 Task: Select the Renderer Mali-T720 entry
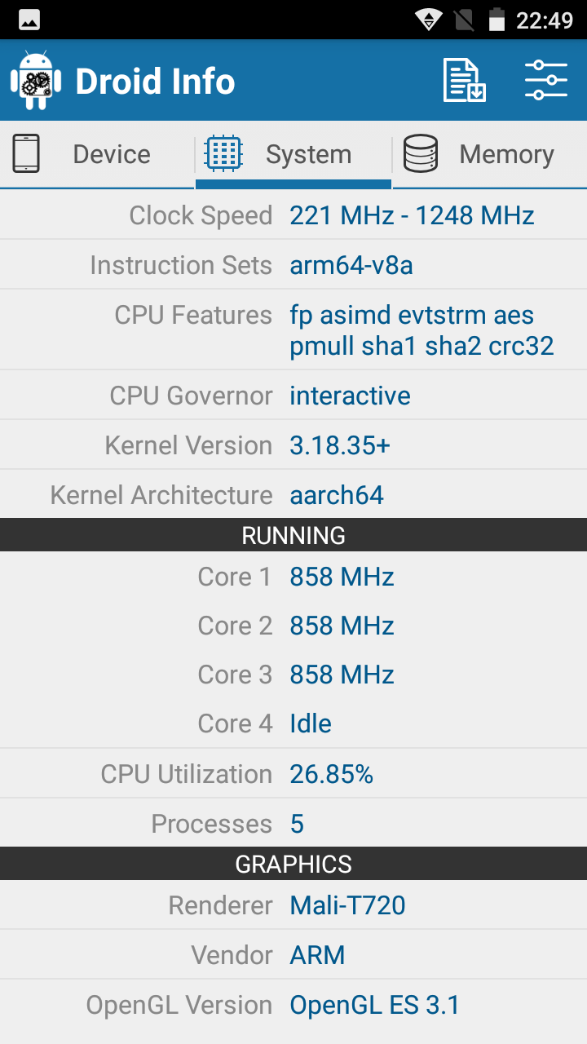tap(293, 905)
